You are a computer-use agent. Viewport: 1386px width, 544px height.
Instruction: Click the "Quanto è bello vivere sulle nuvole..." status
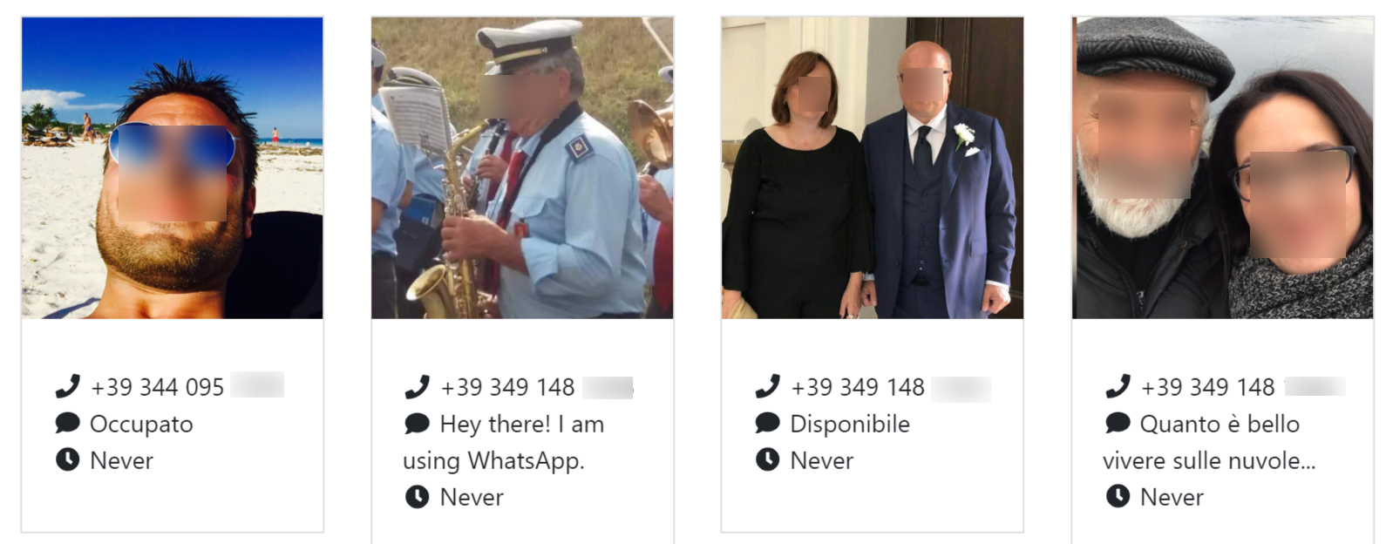tap(1210, 441)
